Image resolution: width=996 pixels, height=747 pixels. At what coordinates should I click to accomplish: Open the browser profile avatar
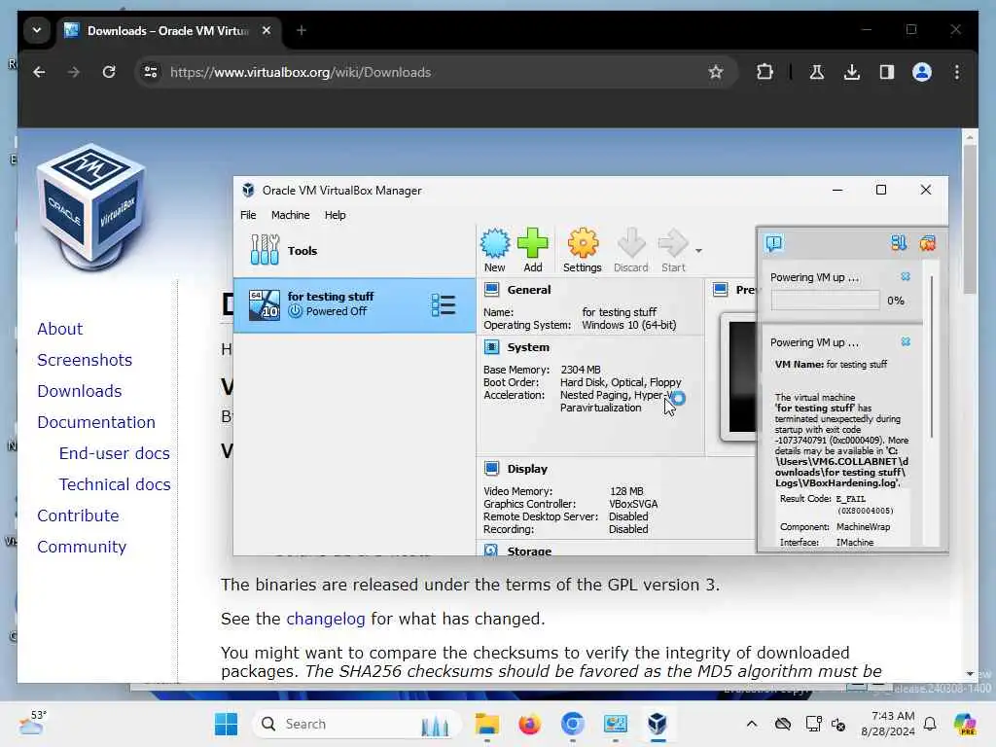point(922,72)
